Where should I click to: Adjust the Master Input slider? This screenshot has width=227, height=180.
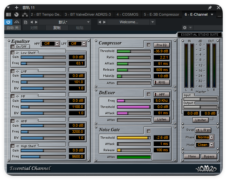(200, 99)
